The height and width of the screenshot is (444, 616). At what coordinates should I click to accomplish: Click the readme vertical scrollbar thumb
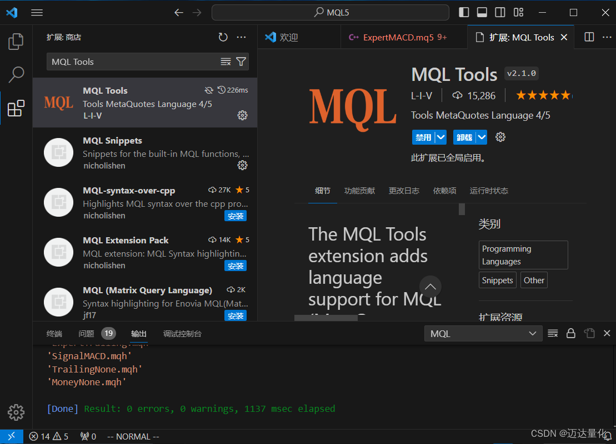(x=462, y=210)
